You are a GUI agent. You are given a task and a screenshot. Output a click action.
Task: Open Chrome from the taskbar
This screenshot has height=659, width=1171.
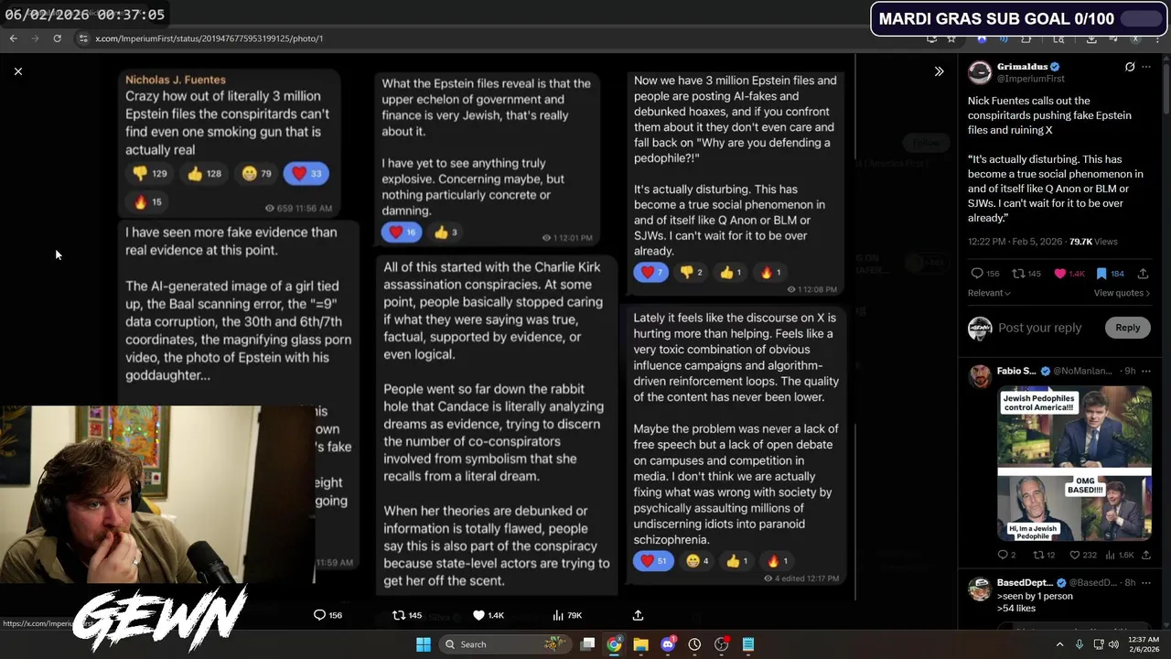(x=614, y=644)
